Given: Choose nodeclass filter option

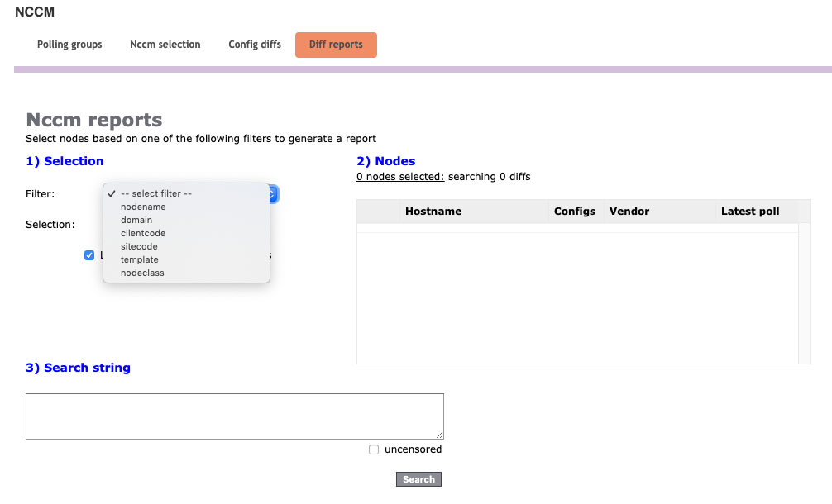Looking at the screenshot, I should coord(142,273).
